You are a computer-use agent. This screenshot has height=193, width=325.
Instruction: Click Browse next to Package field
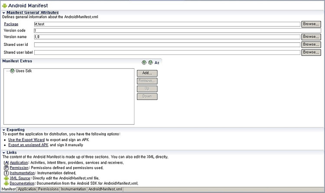pos(311,24)
